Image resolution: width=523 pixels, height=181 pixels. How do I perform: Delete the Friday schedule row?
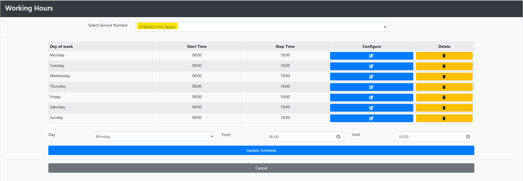click(x=444, y=98)
